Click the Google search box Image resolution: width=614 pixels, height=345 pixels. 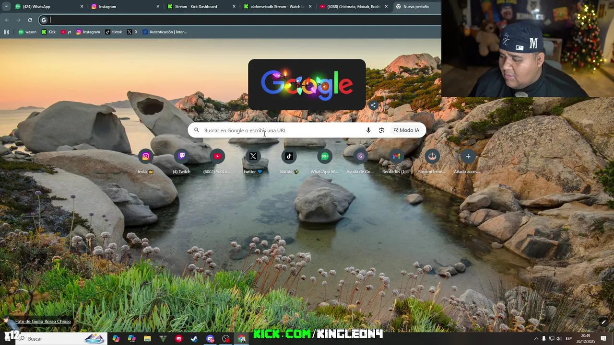tap(307, 130)
